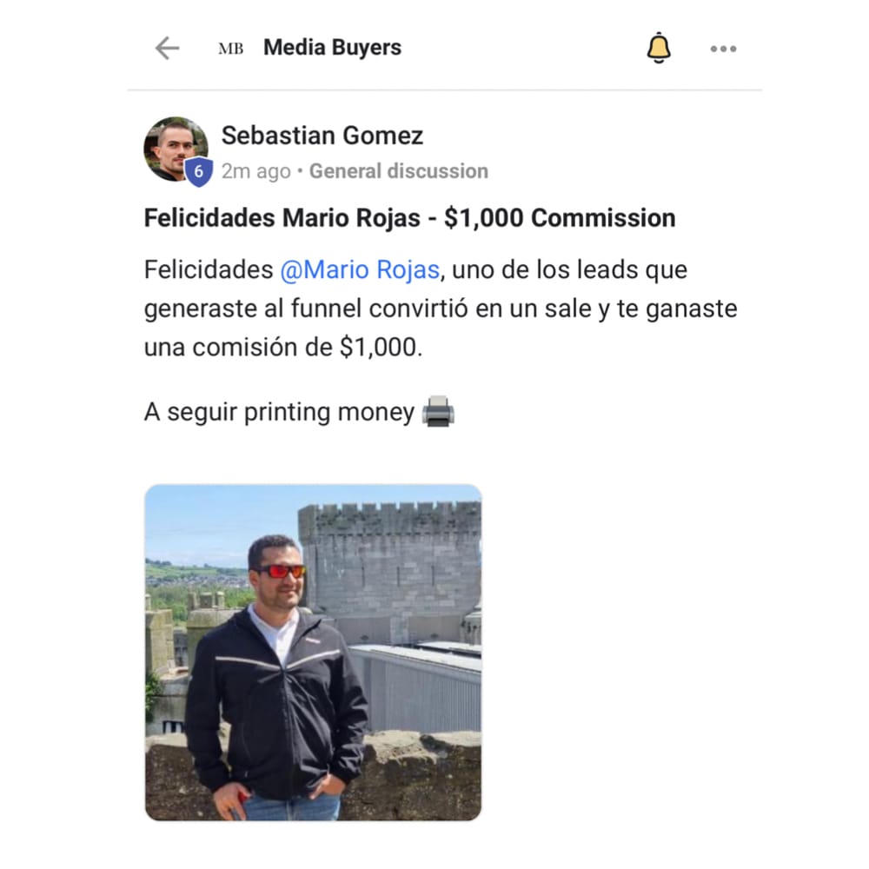Open the notification bell settings

click(659, 48)
